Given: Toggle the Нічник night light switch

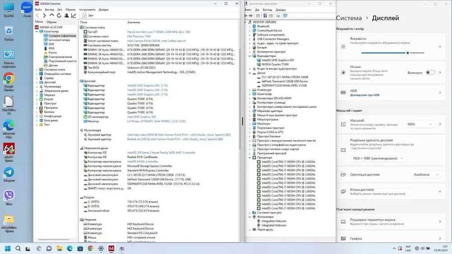Looking at the screenshot, I should point(430,73).
